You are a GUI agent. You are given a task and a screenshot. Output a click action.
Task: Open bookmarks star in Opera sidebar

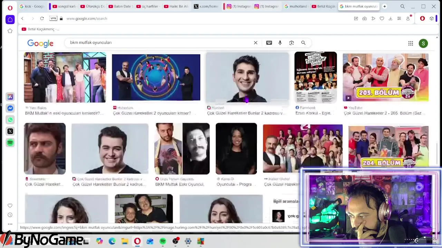10,31
